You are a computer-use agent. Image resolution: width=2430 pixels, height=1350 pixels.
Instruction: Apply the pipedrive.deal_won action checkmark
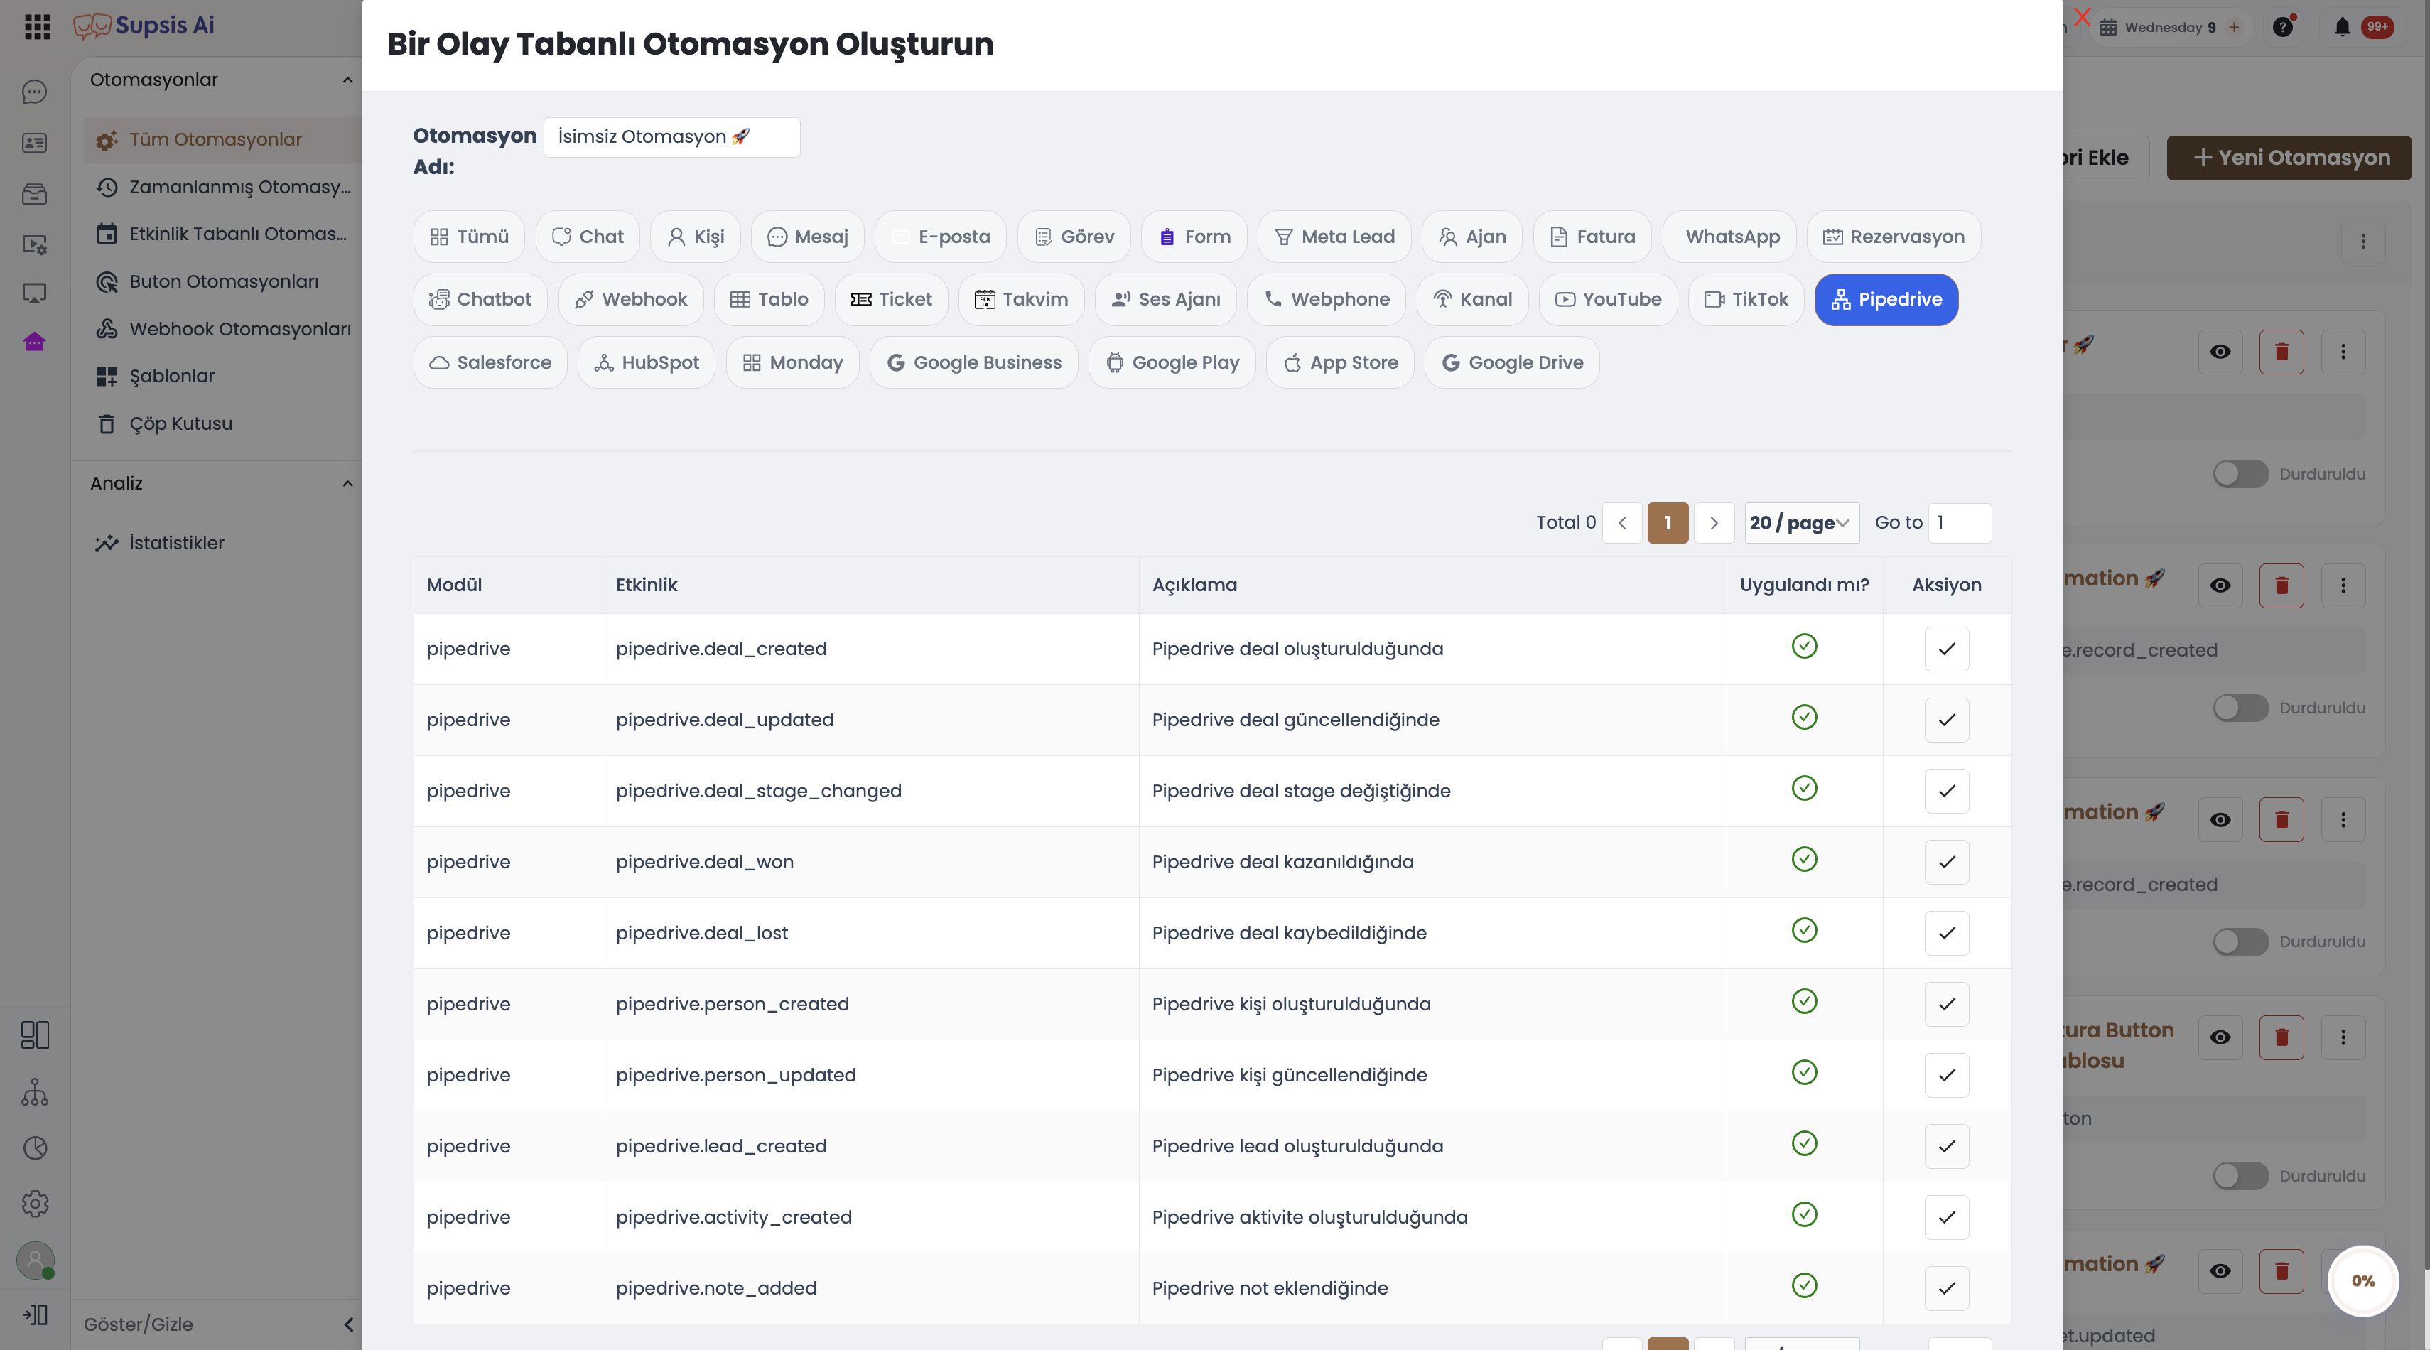point(1947,863)
